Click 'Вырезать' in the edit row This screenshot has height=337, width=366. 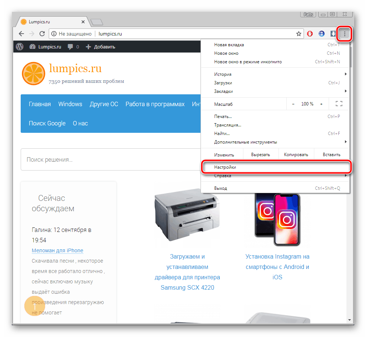pos(260,155)
